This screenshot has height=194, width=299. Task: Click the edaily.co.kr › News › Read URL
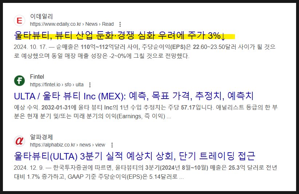(72, 24)
